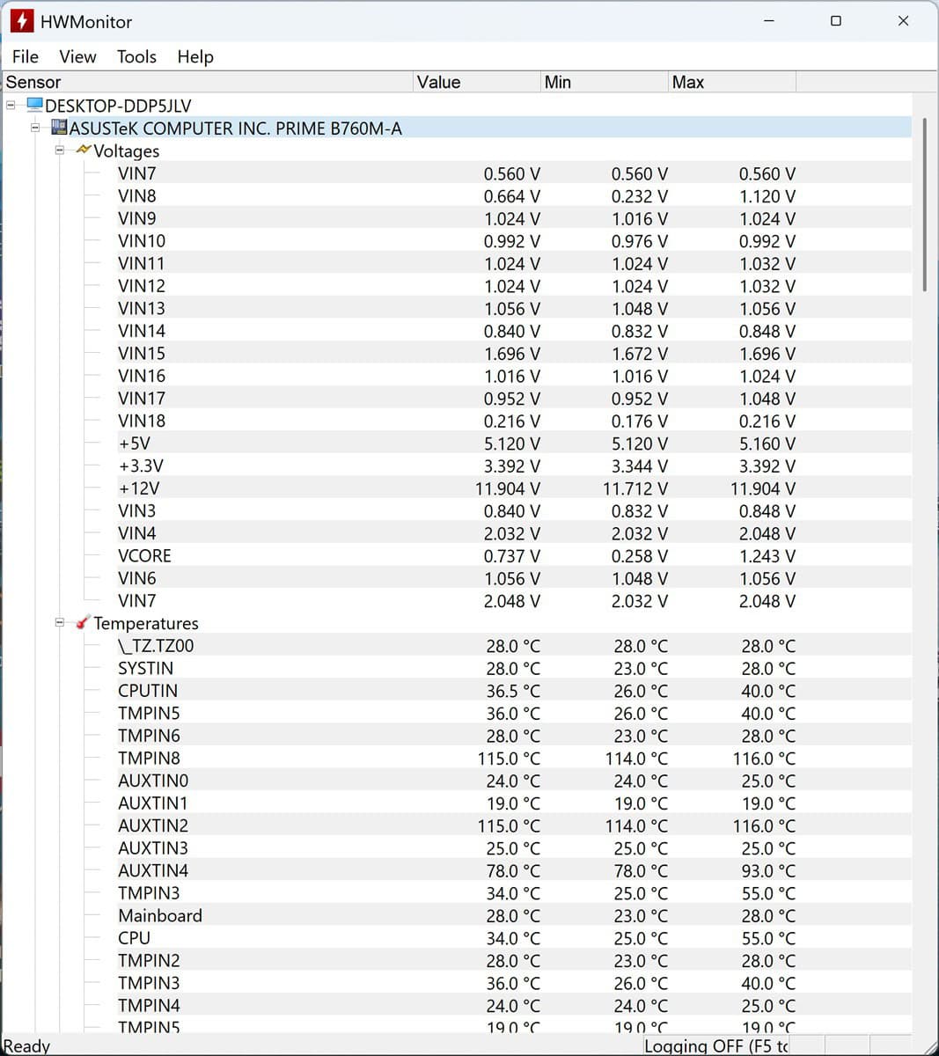This screenshot has height=1056, width=939.
Task: Select the VCORE voltage row
Action: tap(145, 556)
